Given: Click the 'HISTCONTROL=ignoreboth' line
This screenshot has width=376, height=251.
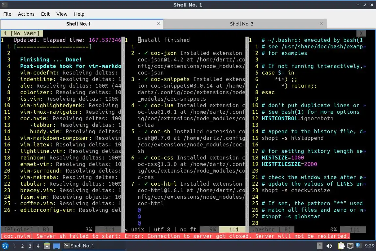Looking at the screenshot, I should pyautogui.click(x=297, y=118).
